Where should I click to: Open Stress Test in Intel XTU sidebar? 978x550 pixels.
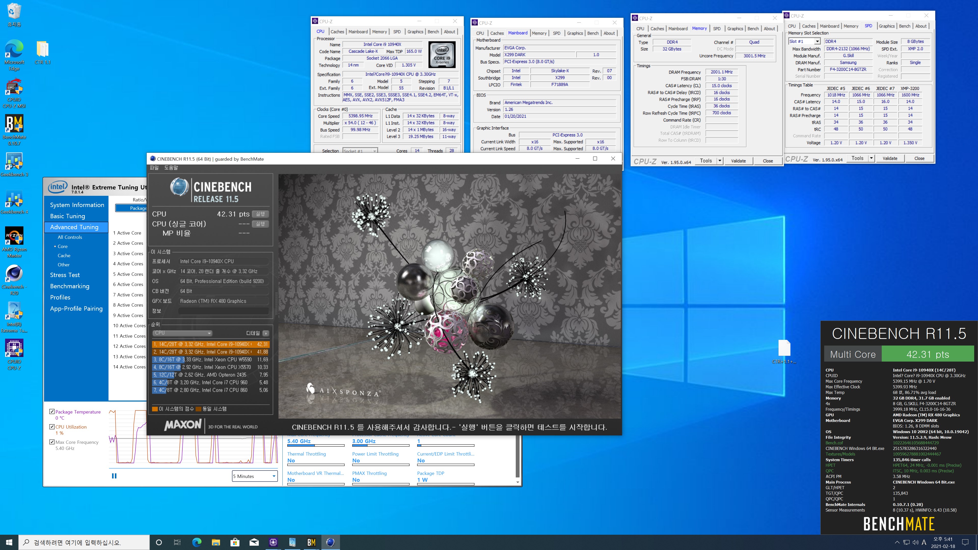tap(65, 275)
